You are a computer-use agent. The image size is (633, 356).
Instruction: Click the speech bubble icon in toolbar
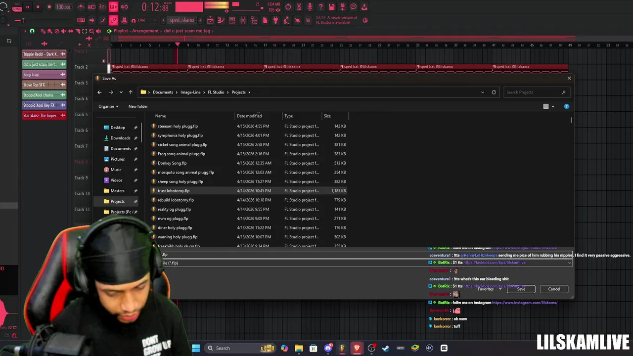coord(354,7)
